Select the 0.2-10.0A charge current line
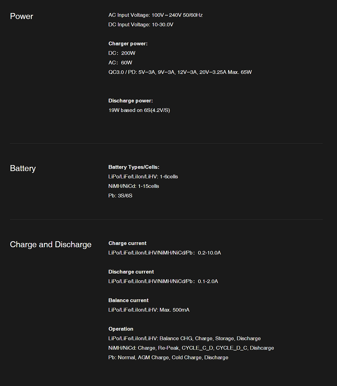 (x=164, y=253)
